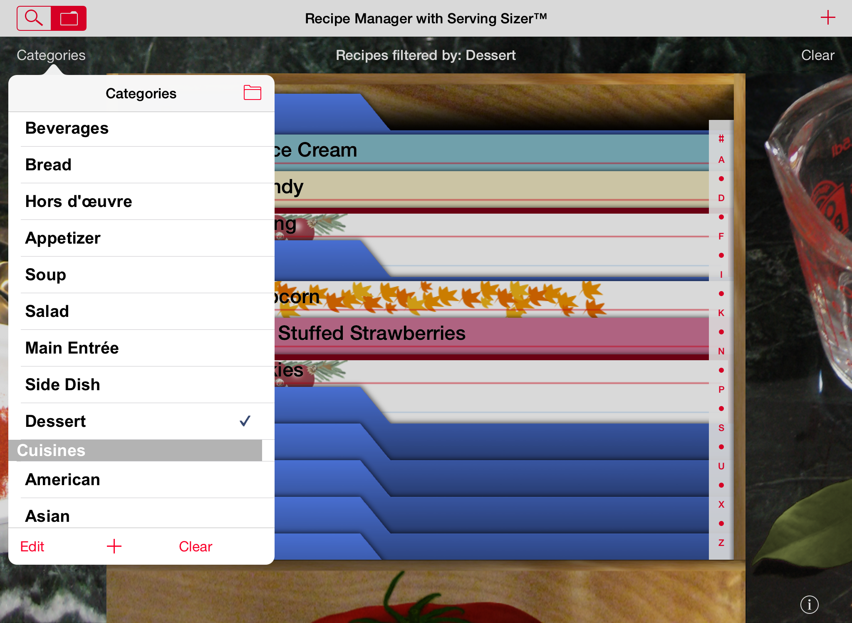Image resolution: width=852 pixels, height=623 pixels.
Task: Open the folder icon in Categories header
Action: click(252, 92)
